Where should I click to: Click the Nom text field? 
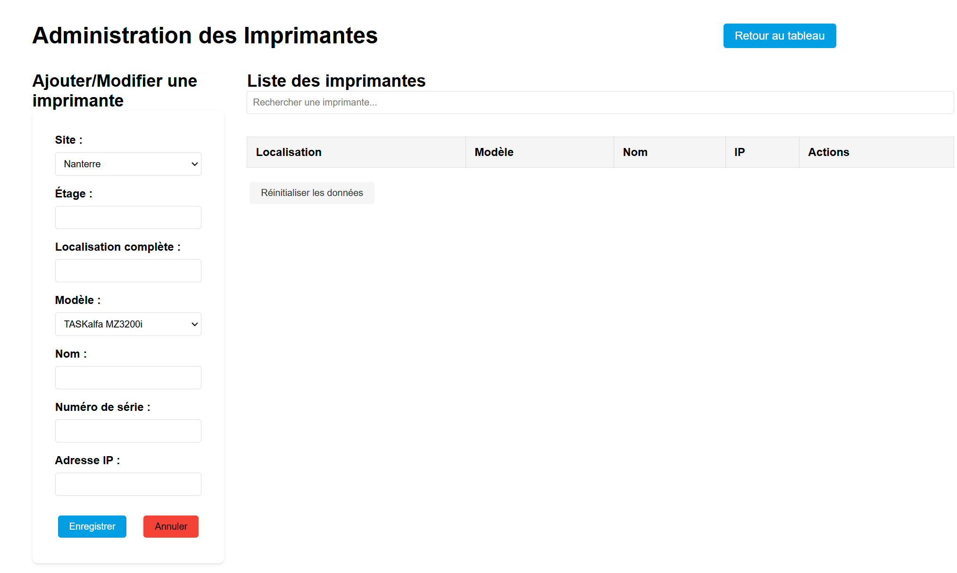(128, 377)
